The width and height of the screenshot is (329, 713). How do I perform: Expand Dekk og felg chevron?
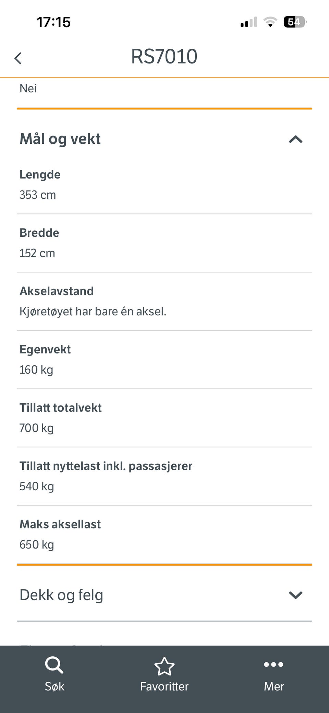tap(295, 595)
